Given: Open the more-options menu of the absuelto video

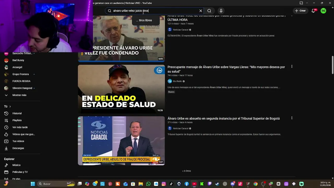Looking at the screenshot, I should pos(292,118).
